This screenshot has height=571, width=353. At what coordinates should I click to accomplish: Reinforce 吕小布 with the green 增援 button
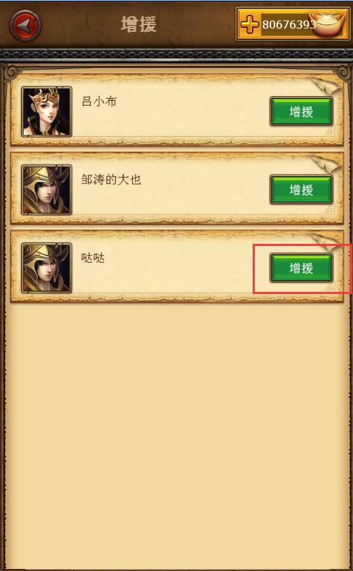click(x=302, y=112)
